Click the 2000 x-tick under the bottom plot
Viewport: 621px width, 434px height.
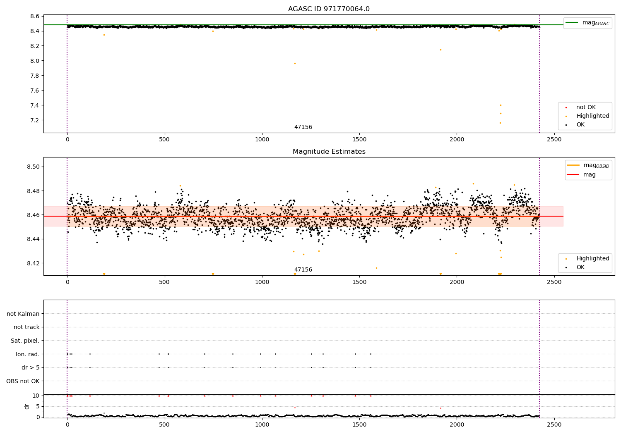click(x=457, y=424)
